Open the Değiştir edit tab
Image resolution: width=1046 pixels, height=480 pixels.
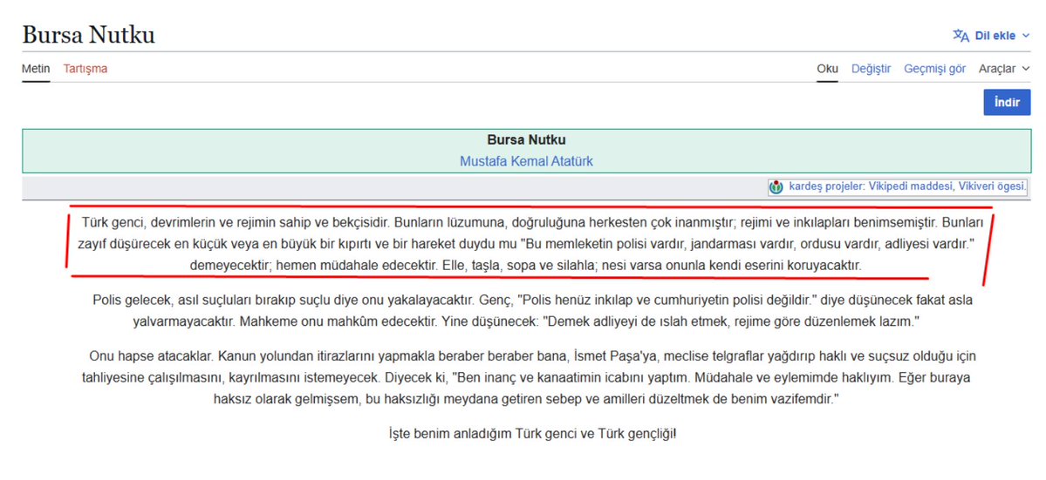pos(872,69)
